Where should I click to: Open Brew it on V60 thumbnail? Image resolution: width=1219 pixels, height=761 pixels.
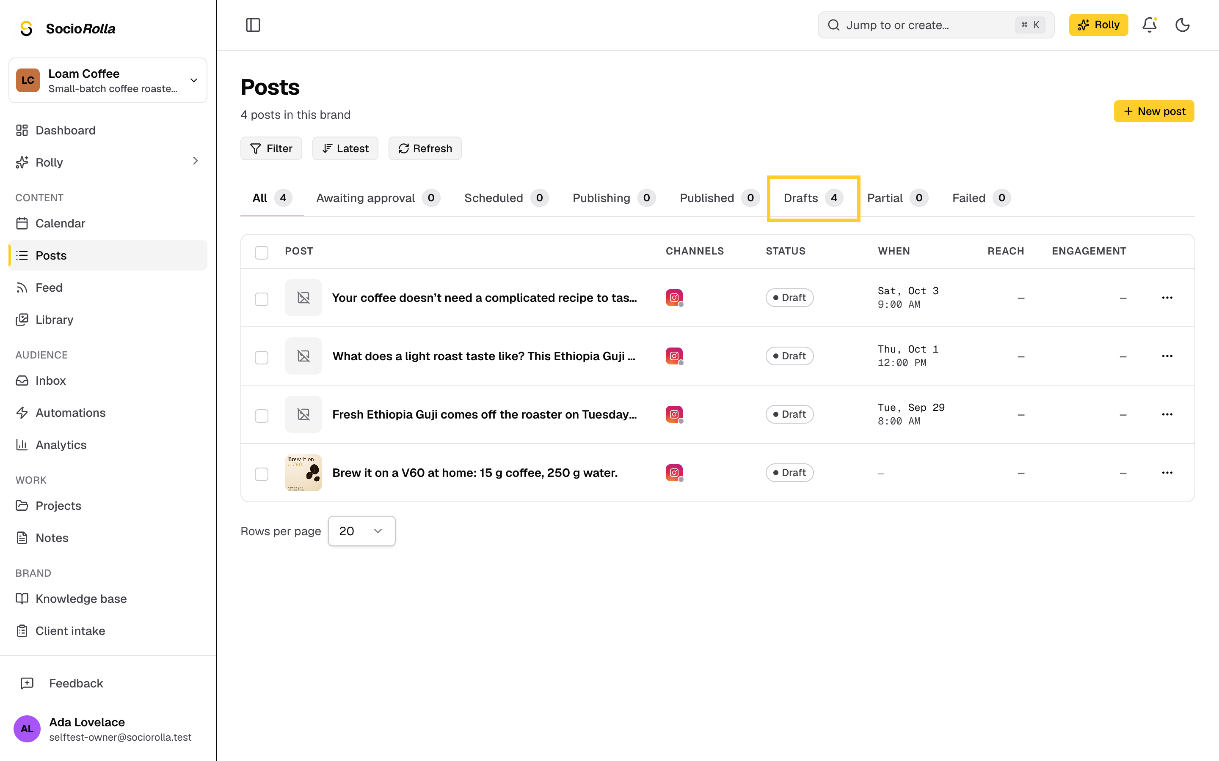pos(303,473)
